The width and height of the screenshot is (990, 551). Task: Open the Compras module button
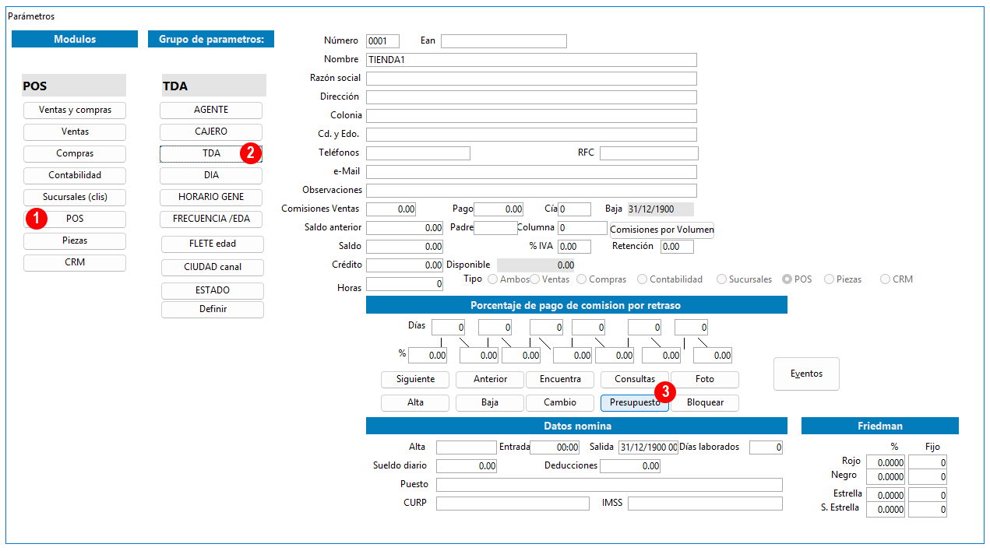75,154
